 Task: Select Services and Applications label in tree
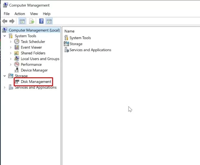click(35, 87)
